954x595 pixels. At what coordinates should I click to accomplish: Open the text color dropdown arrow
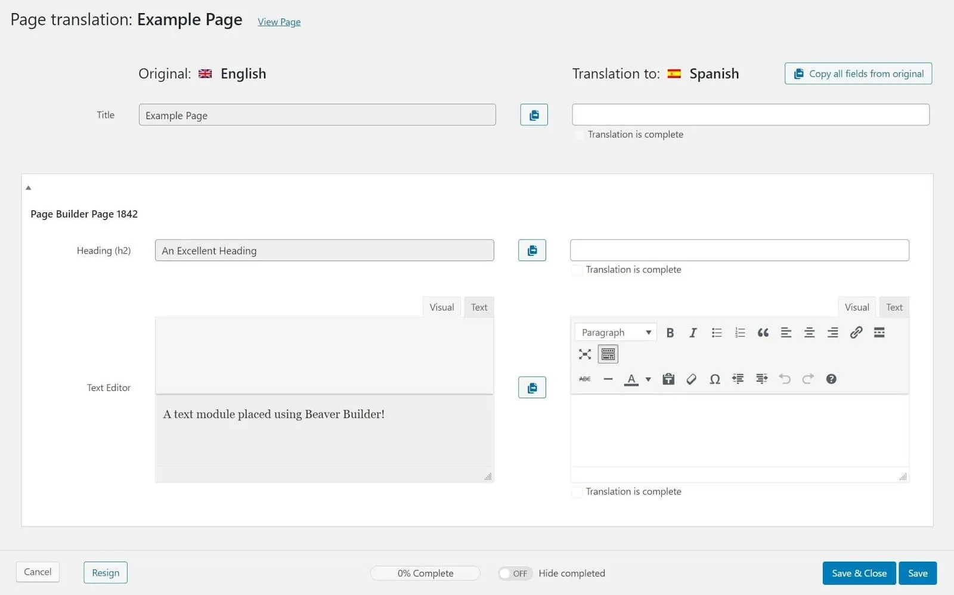[648, 380]
